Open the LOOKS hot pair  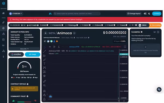coord(44,25)
